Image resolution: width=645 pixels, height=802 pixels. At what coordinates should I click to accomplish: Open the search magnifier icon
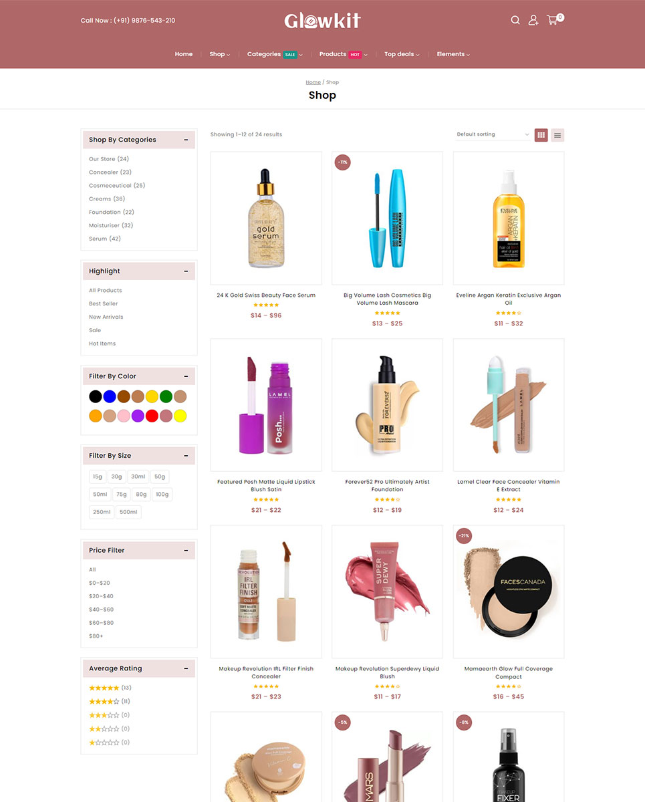pos(515,20)
